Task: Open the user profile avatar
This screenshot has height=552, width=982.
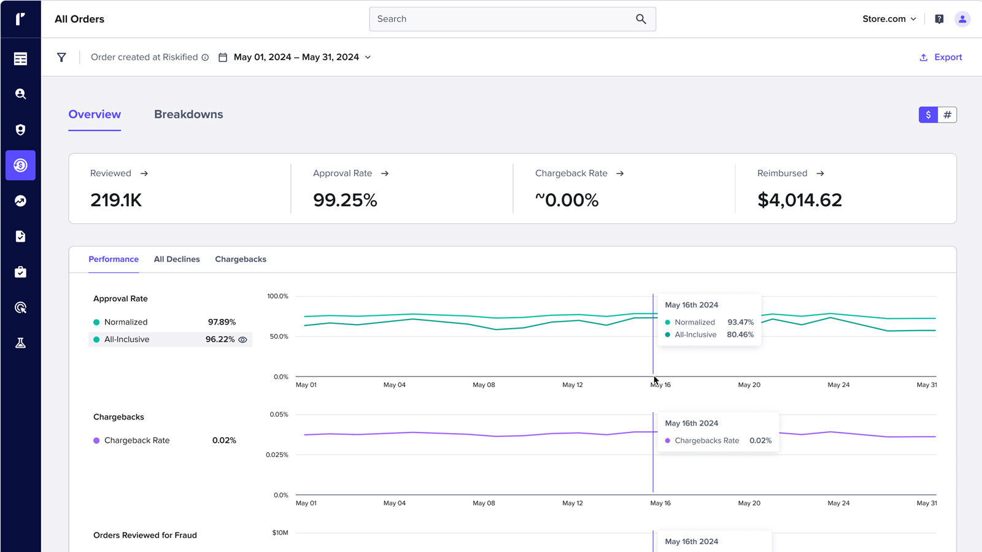Action: [962, 19]
